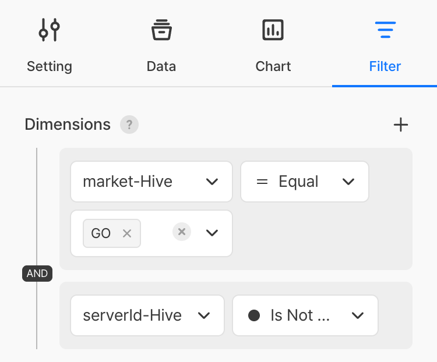Screen dimensions: 437x362
Task: Open the Equal operator dropdown
Action: pos(305,182)
